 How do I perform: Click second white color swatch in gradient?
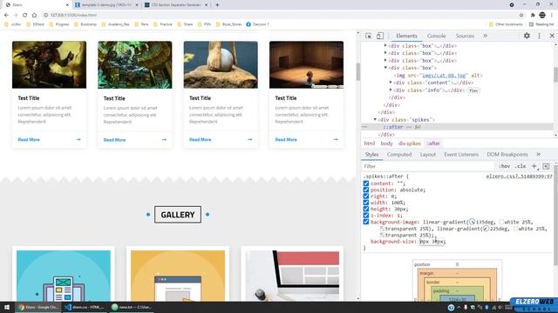coord(515,229)
